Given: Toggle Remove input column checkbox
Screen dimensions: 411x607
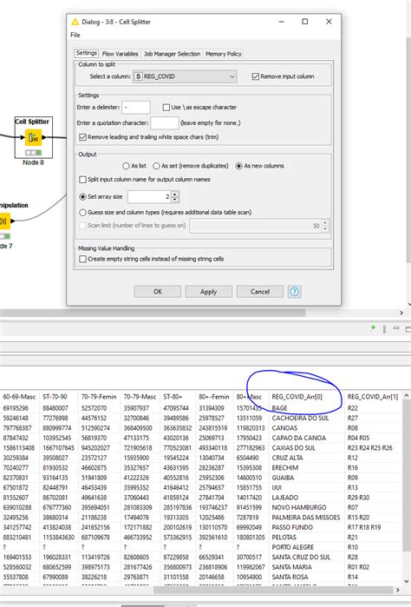Looking at the screenshot, I should pos(255,76).
